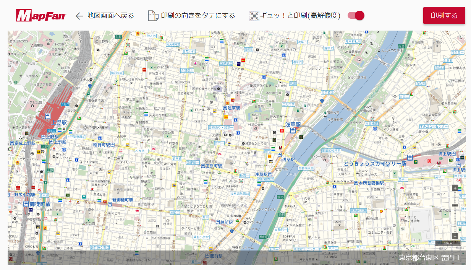
Task: Click the 印刷する print button
Action: [x=444, y=16]
